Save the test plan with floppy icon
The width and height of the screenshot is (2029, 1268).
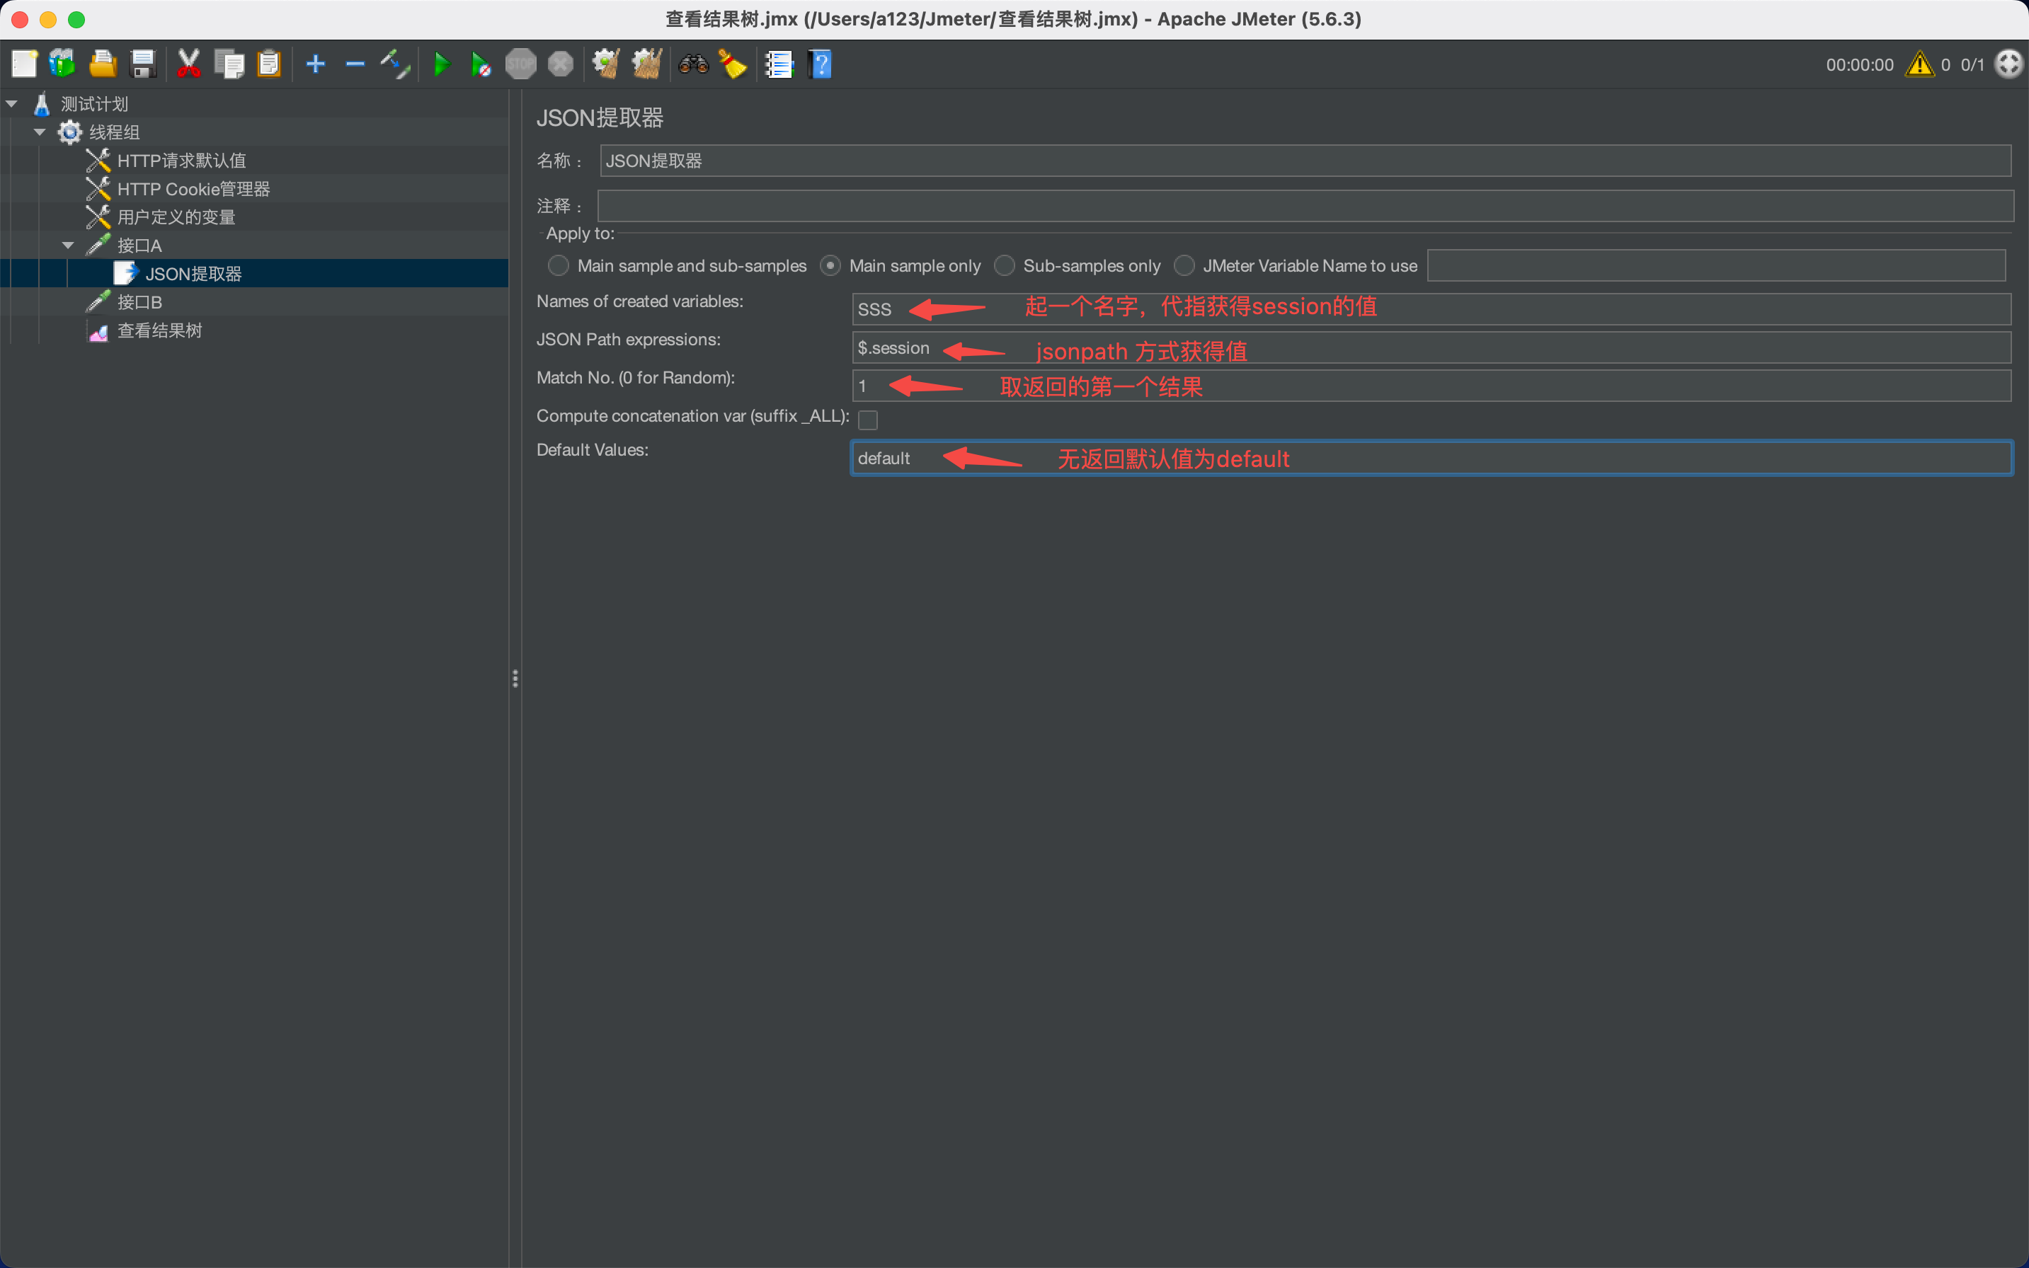(x=144, y=64)
